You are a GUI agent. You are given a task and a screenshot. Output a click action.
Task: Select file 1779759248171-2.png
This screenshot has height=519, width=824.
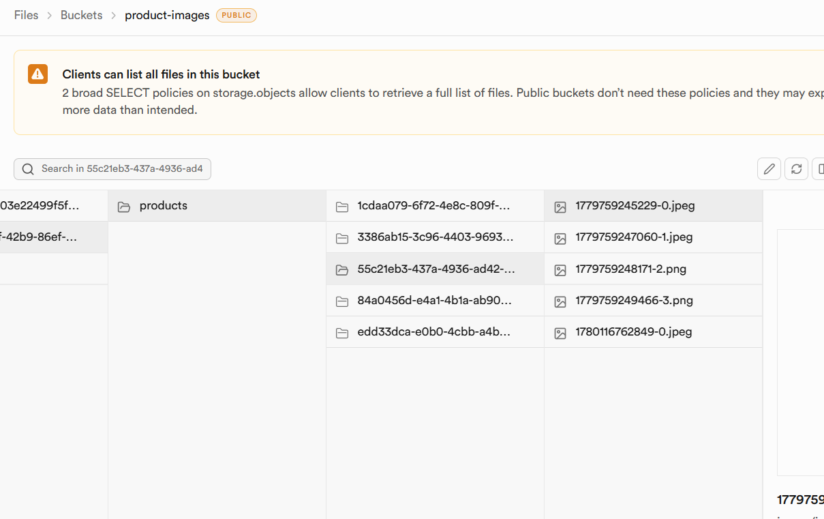(x=653, y=269)
